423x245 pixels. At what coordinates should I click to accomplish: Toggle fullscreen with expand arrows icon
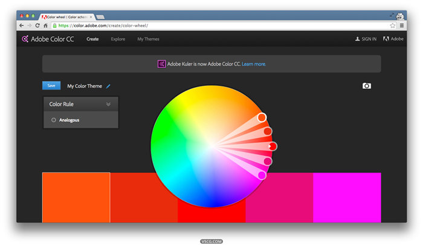click(x=392, y=15)
